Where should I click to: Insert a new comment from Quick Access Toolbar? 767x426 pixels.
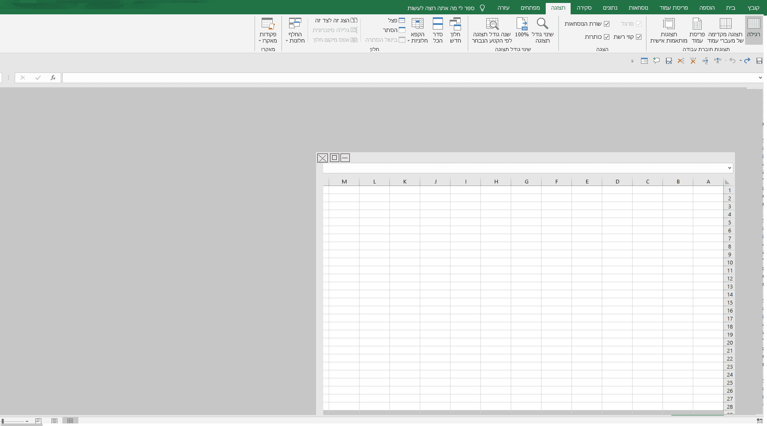[657, 61]
